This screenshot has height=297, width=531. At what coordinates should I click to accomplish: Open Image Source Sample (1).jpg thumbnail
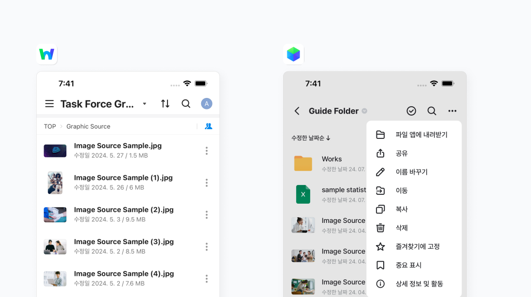pos(55,182)
